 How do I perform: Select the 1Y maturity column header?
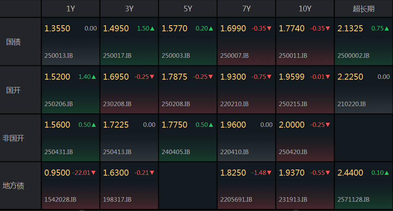(x=71, y=9)
